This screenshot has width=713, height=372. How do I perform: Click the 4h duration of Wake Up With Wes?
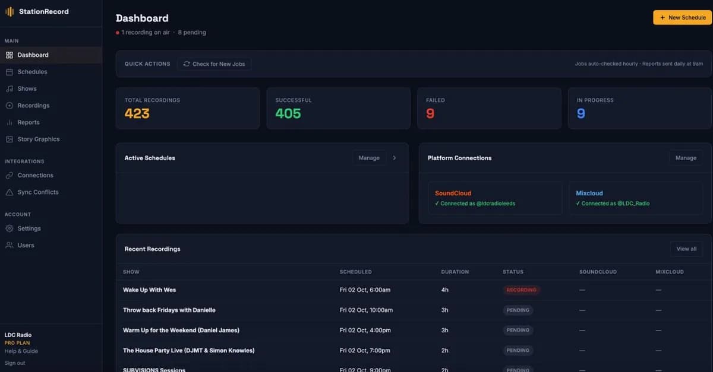445,290
